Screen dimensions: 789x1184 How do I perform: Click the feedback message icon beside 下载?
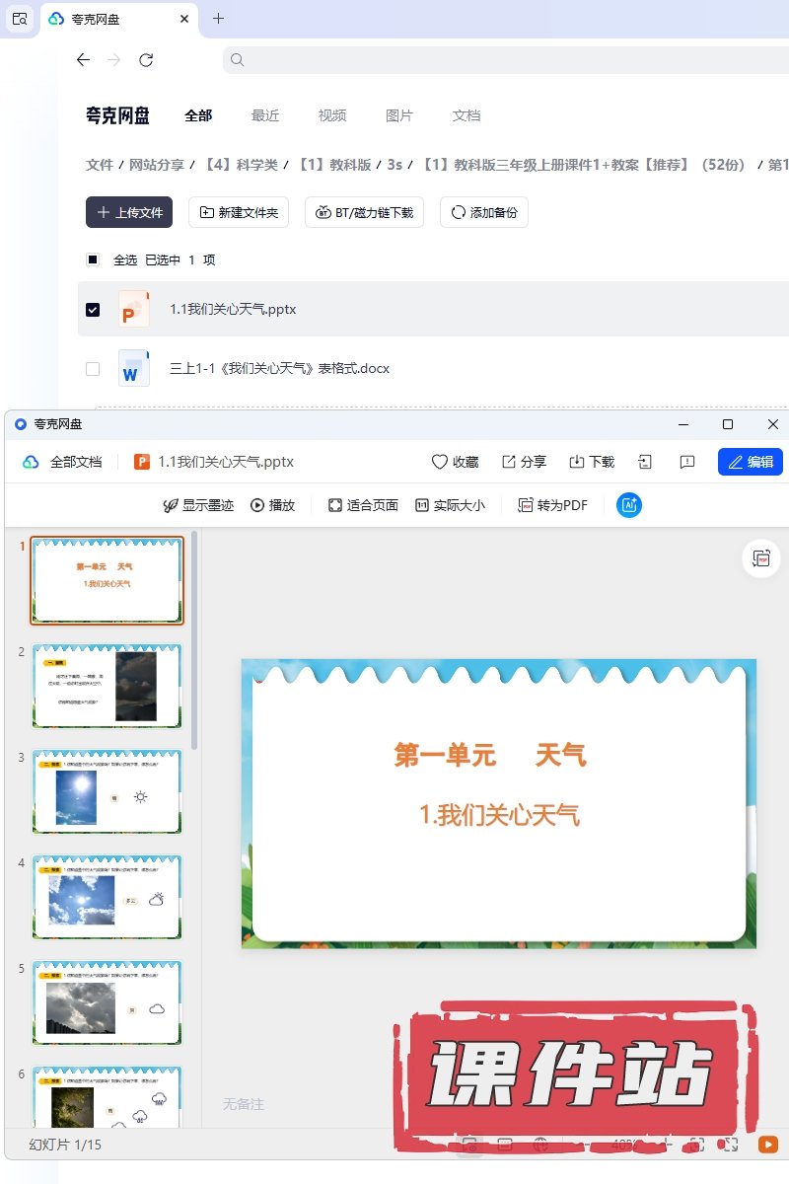click(687, 462)
